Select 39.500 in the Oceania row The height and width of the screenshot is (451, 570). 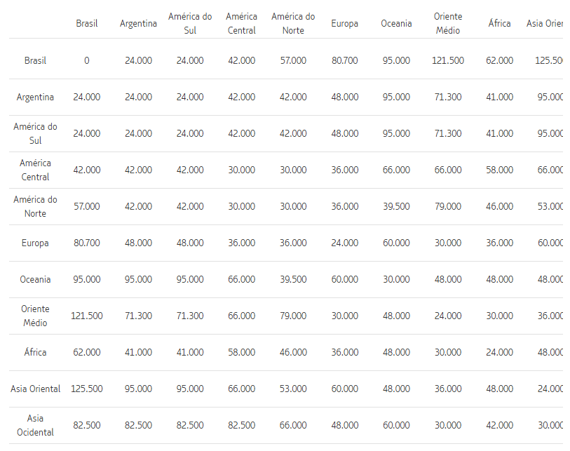pyautogui.click(x=293, y=279)
